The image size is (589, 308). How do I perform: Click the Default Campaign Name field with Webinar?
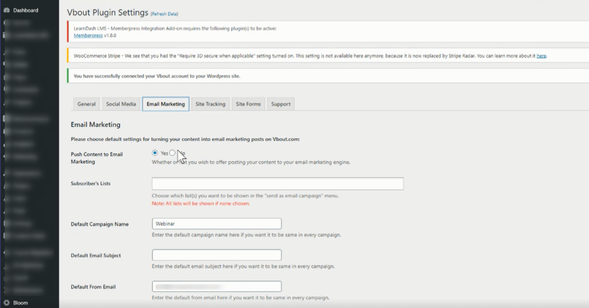click(217, 224)
